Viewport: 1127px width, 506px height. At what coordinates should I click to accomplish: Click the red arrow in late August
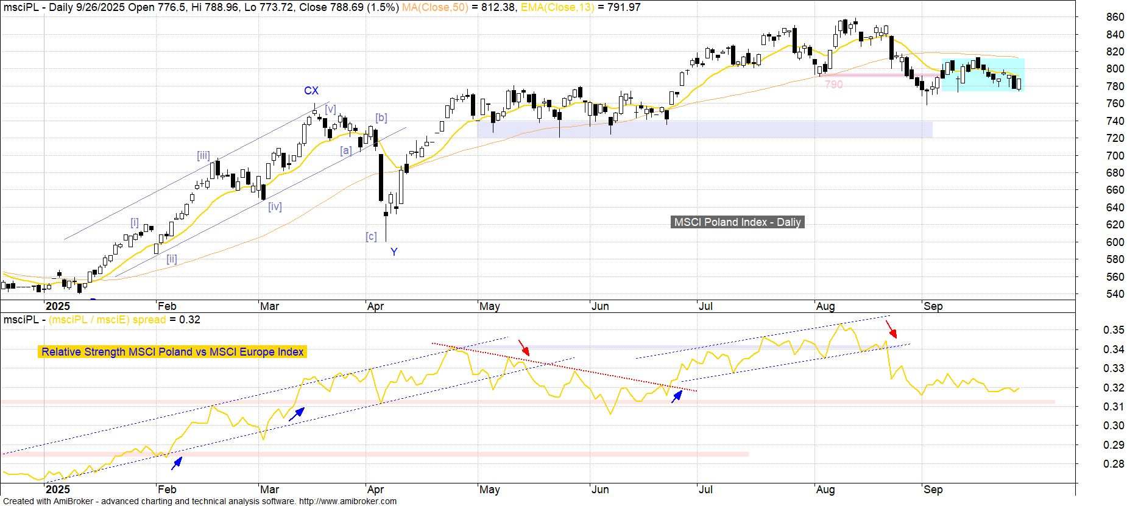(891, 329)
